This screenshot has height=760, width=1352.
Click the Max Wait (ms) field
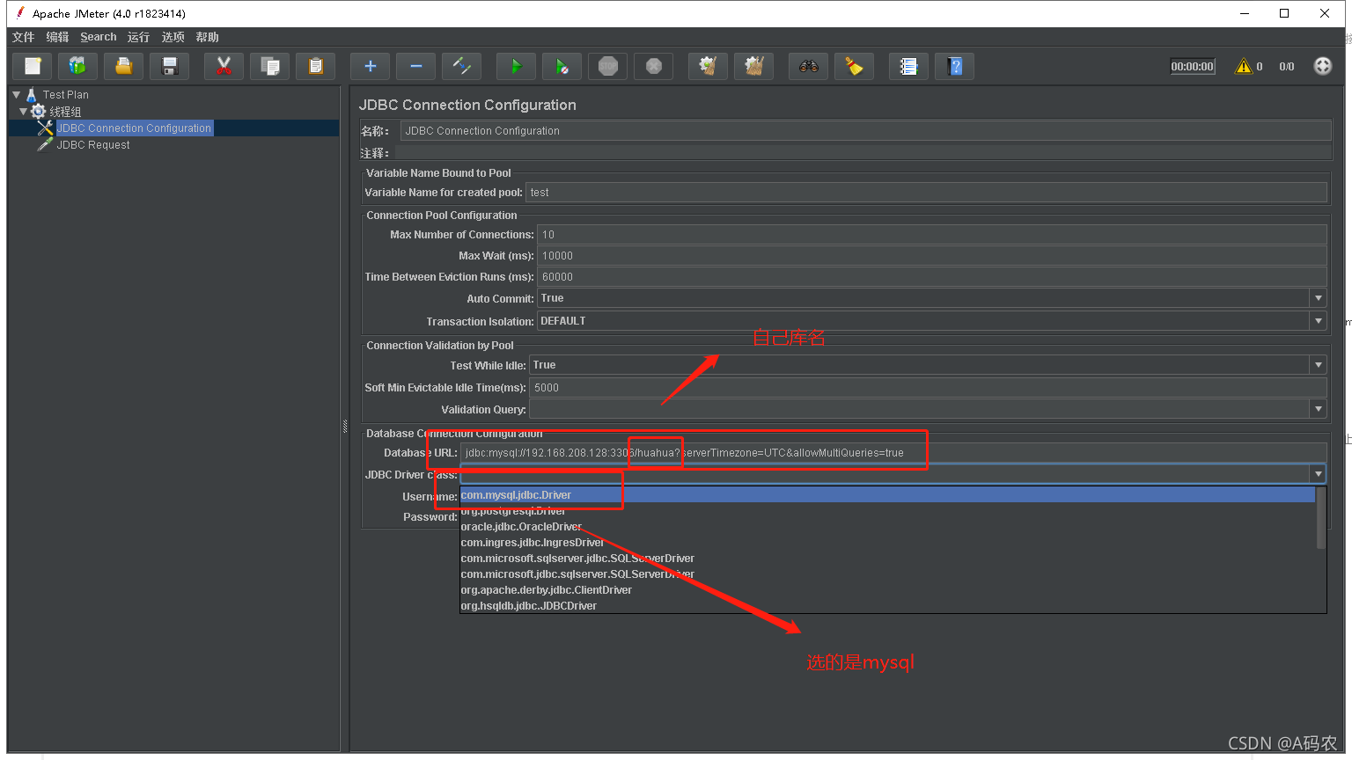(x=932, y=256)
